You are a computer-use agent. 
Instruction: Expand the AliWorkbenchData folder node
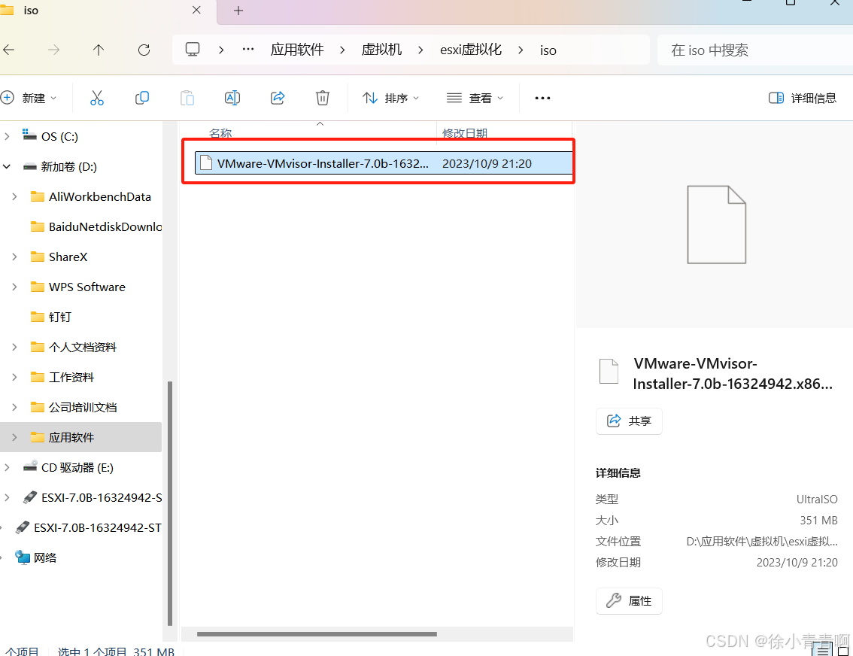pyautogui.click(x=15, y=197)
